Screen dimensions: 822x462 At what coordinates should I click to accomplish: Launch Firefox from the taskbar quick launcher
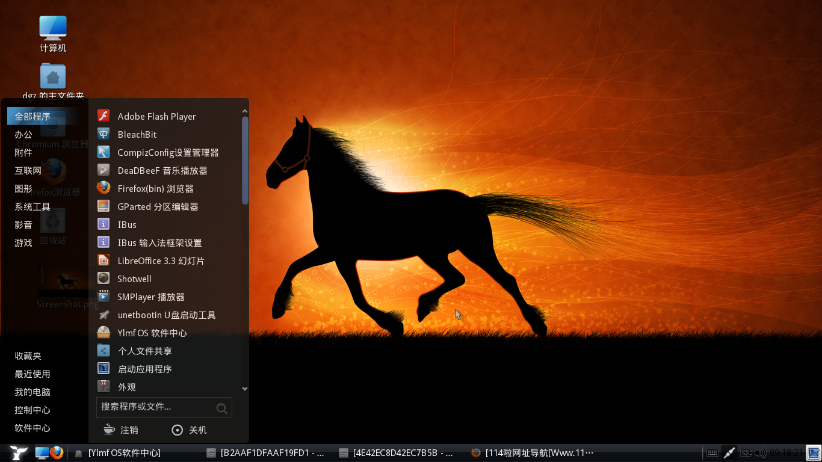[57, 453]
